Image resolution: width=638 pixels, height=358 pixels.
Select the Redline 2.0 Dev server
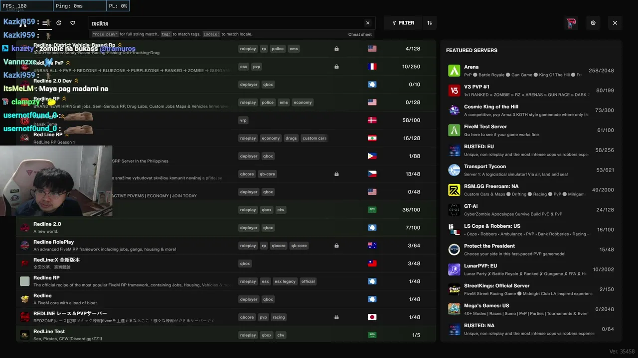tap(226, 85)
